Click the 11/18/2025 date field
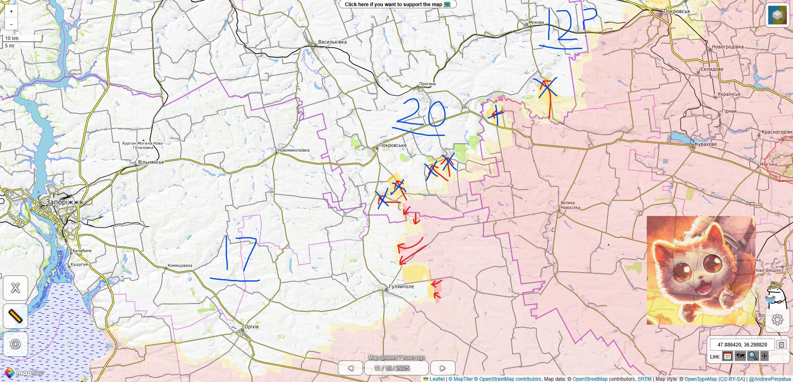The width and height of the screenshot is (793, 382). (396, 368)
